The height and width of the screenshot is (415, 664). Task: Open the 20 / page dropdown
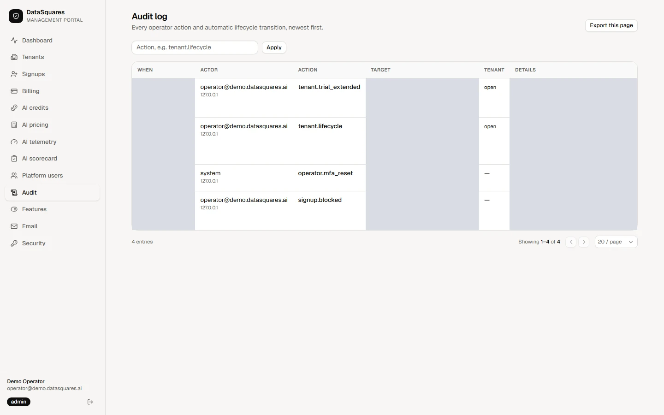[x=616, y=242]
